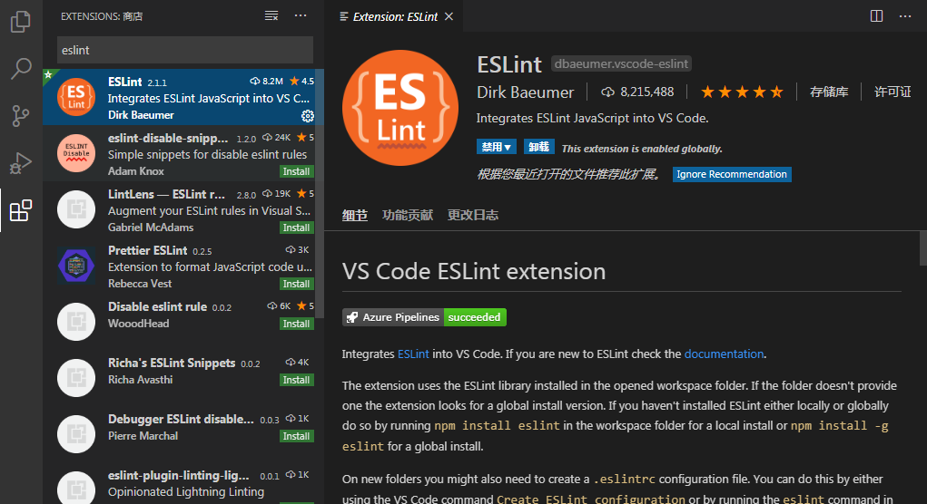Screen dimensions: 927x504
Task: Switch to the 细节 (Details) tab
Action: 355,215
